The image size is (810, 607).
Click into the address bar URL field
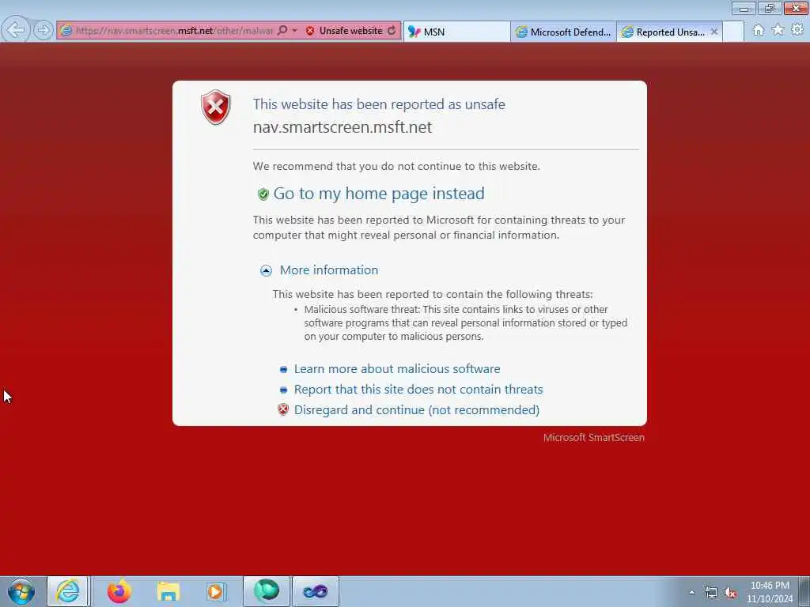pos(175,31)
